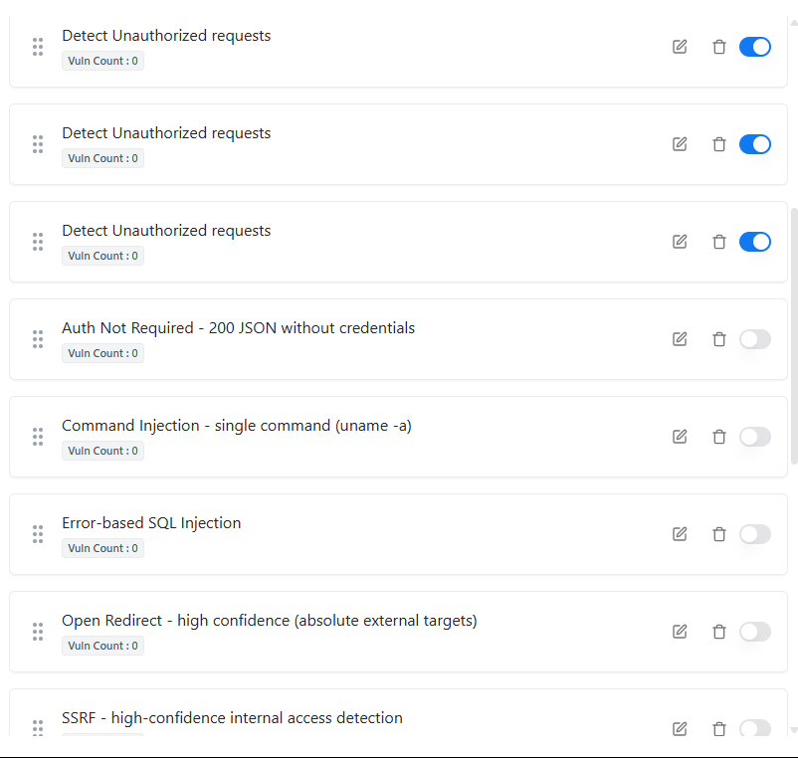798x758 pixels.
Task: Delete the Open Redirect rule
Action: point(719,632)
